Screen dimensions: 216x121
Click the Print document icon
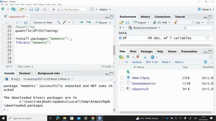(x=45, y=9)
